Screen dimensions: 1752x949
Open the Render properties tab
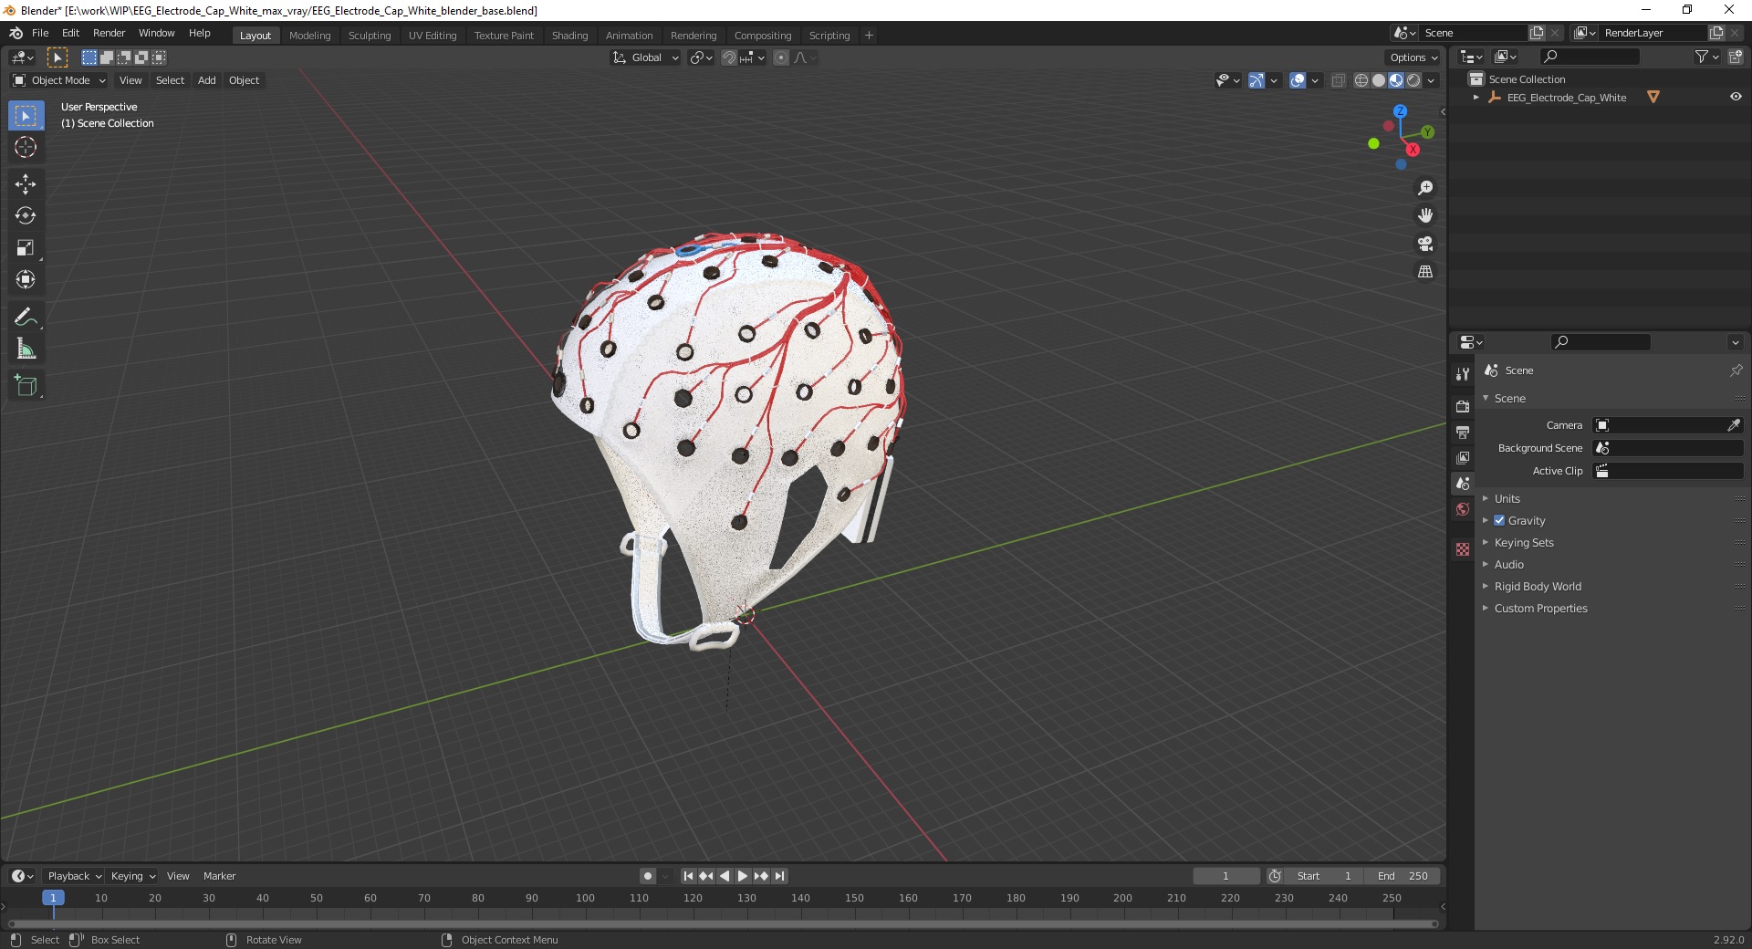tap(1463, 406)
